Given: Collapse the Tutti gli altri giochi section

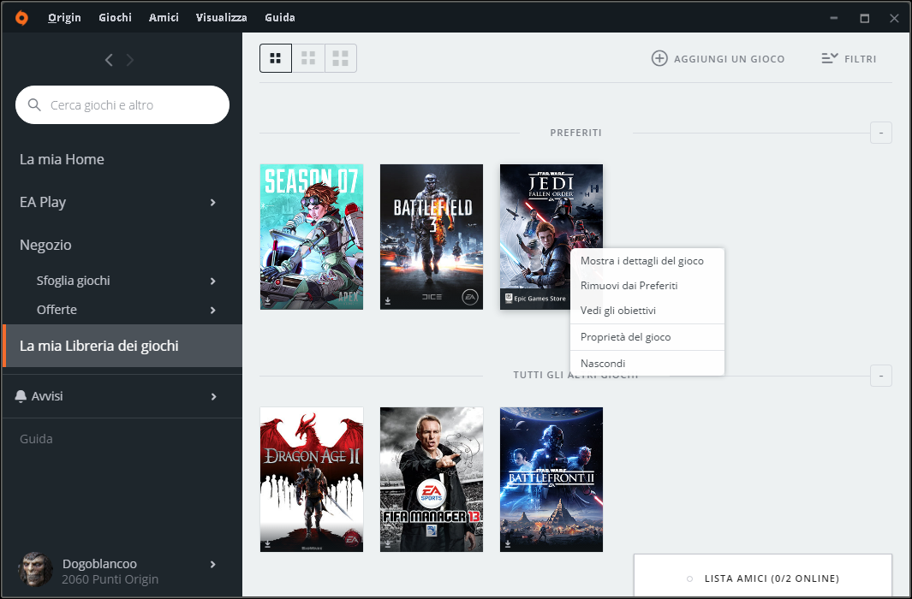Looking at the screenshot, I should [880, 376].
